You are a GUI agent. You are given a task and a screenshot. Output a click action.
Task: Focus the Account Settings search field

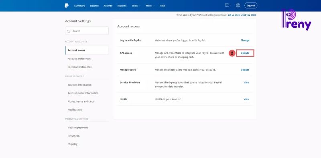click(87, 31)
